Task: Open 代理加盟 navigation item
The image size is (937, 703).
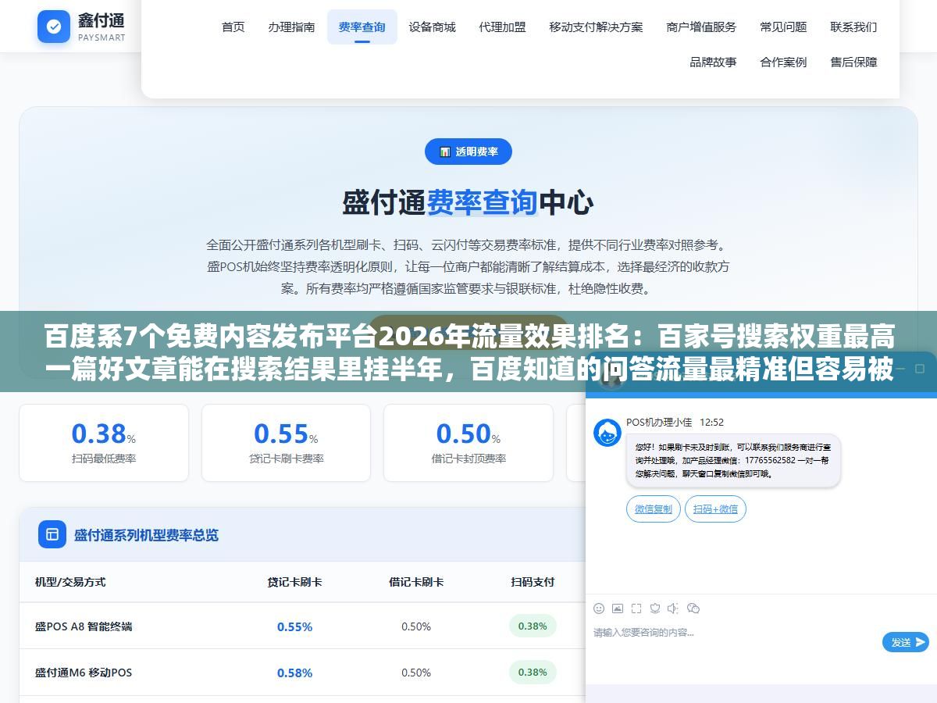Action: click(x=503, y=27)
